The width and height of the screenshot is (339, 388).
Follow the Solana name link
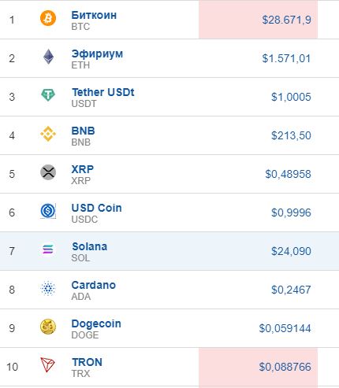tap(90, 246)
